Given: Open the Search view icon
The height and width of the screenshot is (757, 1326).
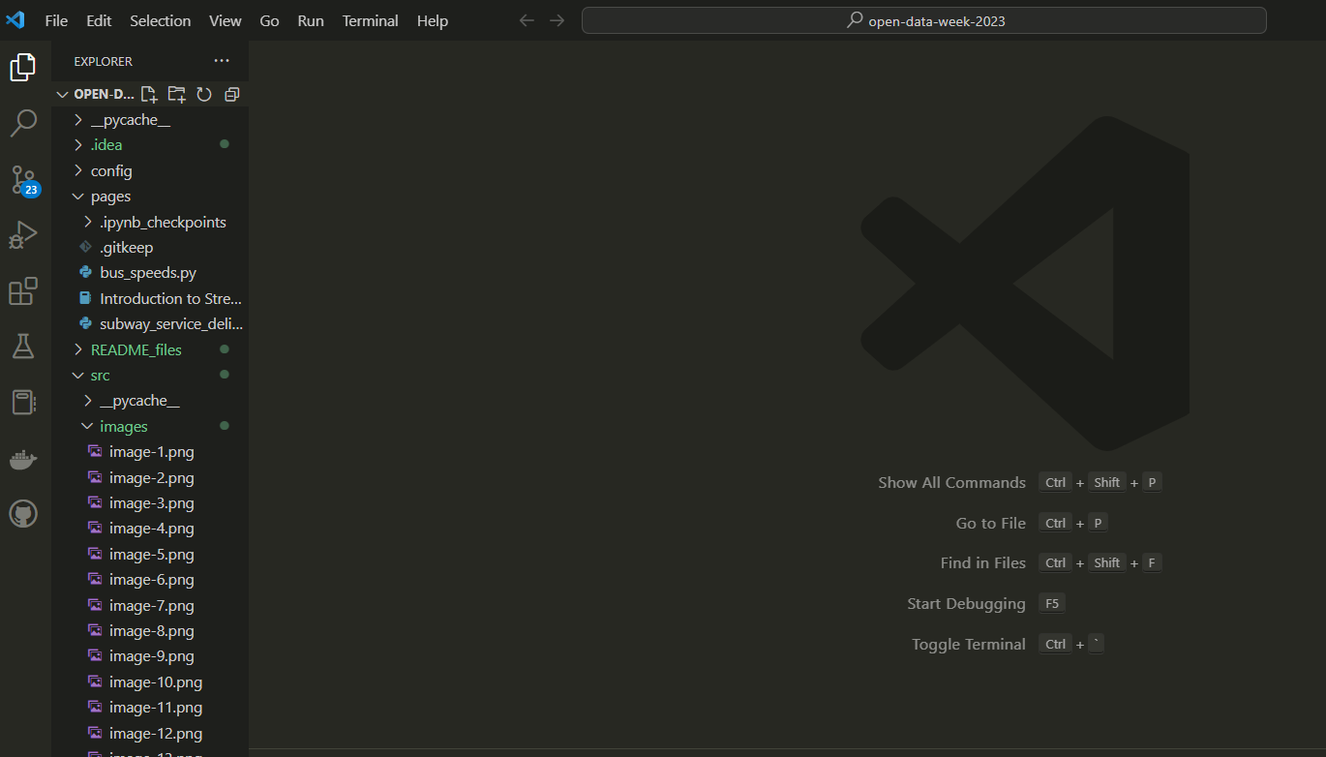Looking at the screenshot, I should [23, 123].
